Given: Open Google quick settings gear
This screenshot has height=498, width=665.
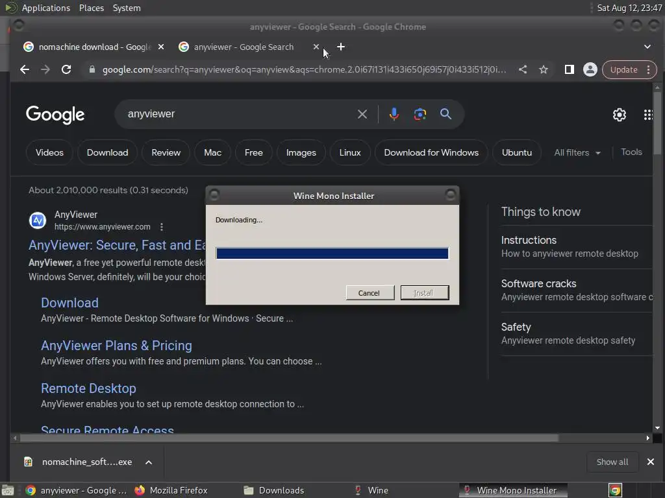Looking at the screenshot, I should 619,114.
